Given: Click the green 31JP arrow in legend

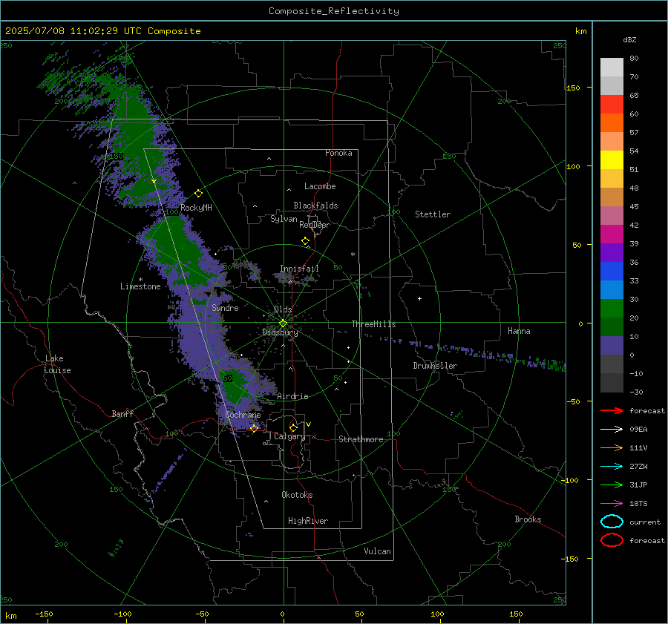Looking at the screenshot, I should coord(612,485).
